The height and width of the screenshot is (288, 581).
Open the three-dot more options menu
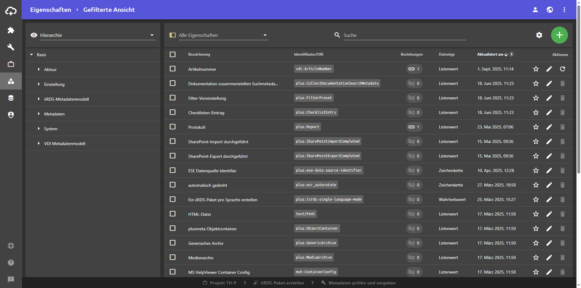tap(564, 10)
